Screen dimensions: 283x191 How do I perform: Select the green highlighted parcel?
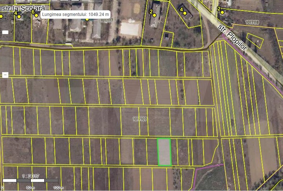pos(164,152)
